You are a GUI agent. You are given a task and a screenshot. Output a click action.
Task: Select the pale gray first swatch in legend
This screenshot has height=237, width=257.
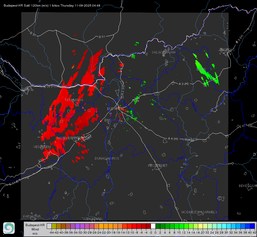[x=49, y=226]
